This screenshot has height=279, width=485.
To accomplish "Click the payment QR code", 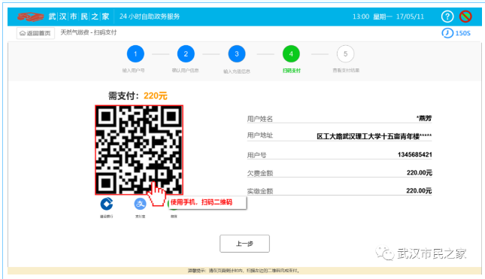I will click(x=139, y=150).
